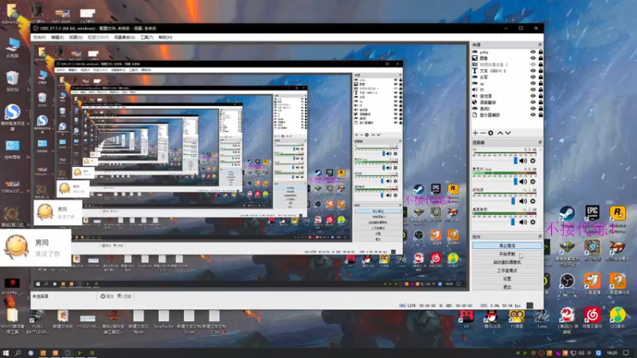Undock the 控件 controls panel
This screenshot has height=358, width=637.
[540, 236]
